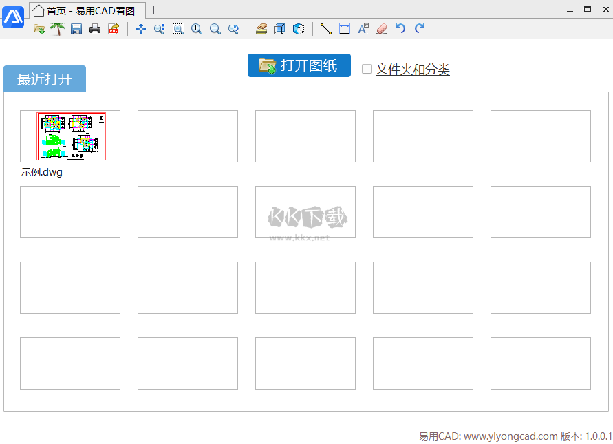Maximize the CAD viewer window
Image resolution: width=613 pixels, height=444 pixels.
(588, 9)
